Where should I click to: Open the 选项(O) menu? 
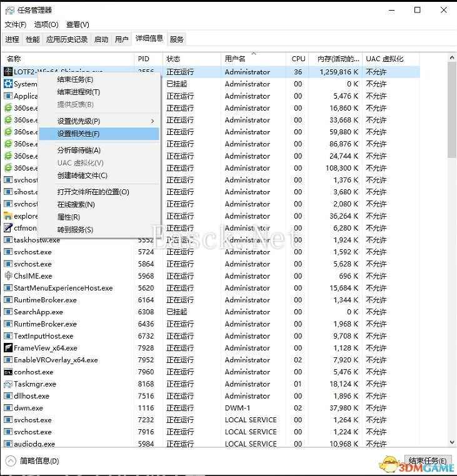pos(46,24)
